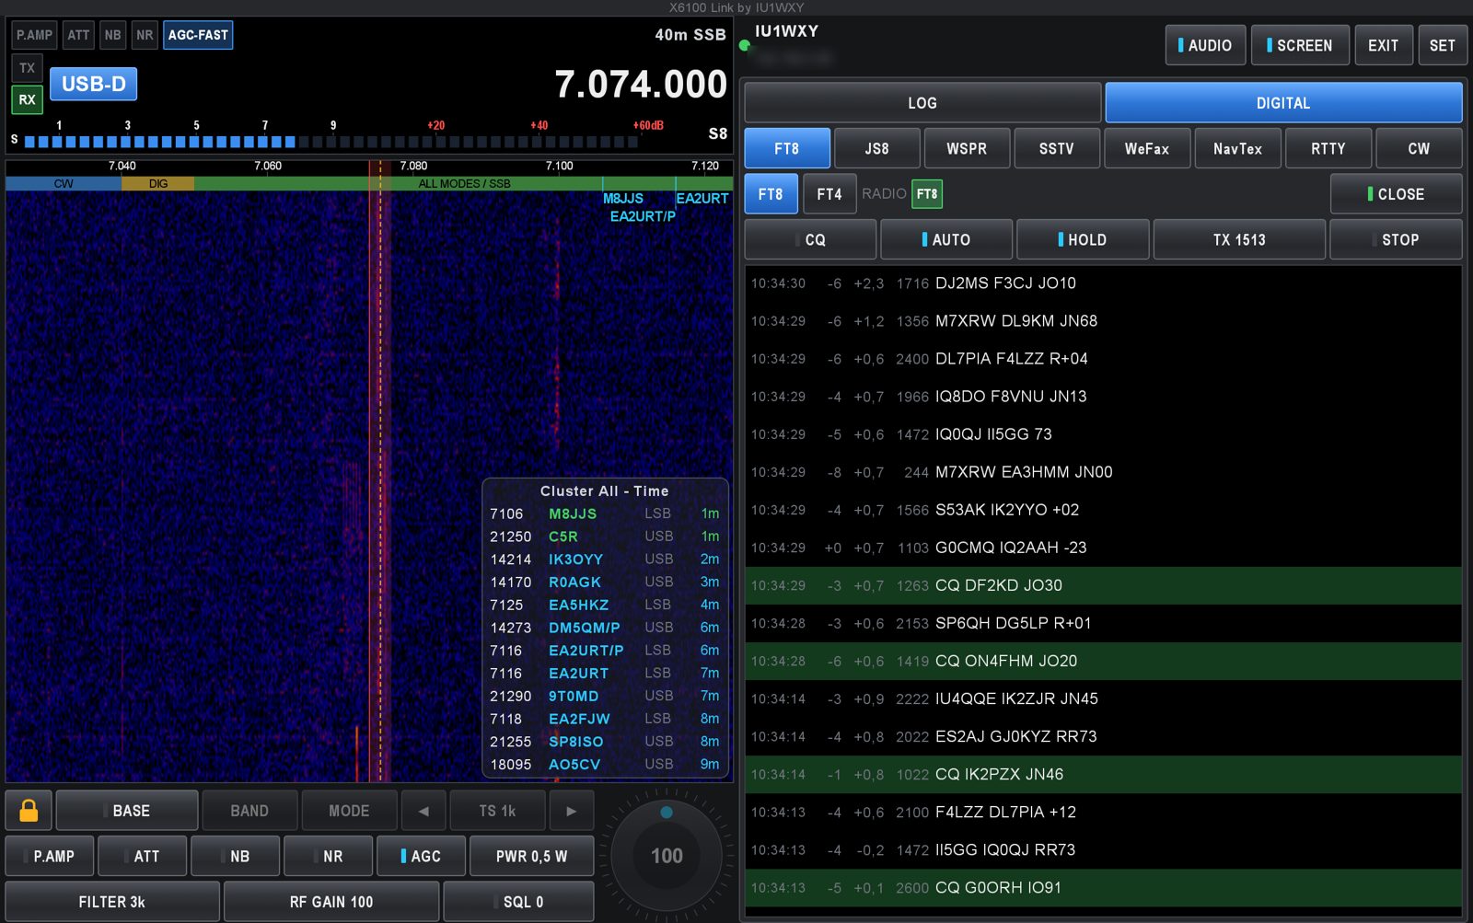Click the CQ button

coord(810,239)
